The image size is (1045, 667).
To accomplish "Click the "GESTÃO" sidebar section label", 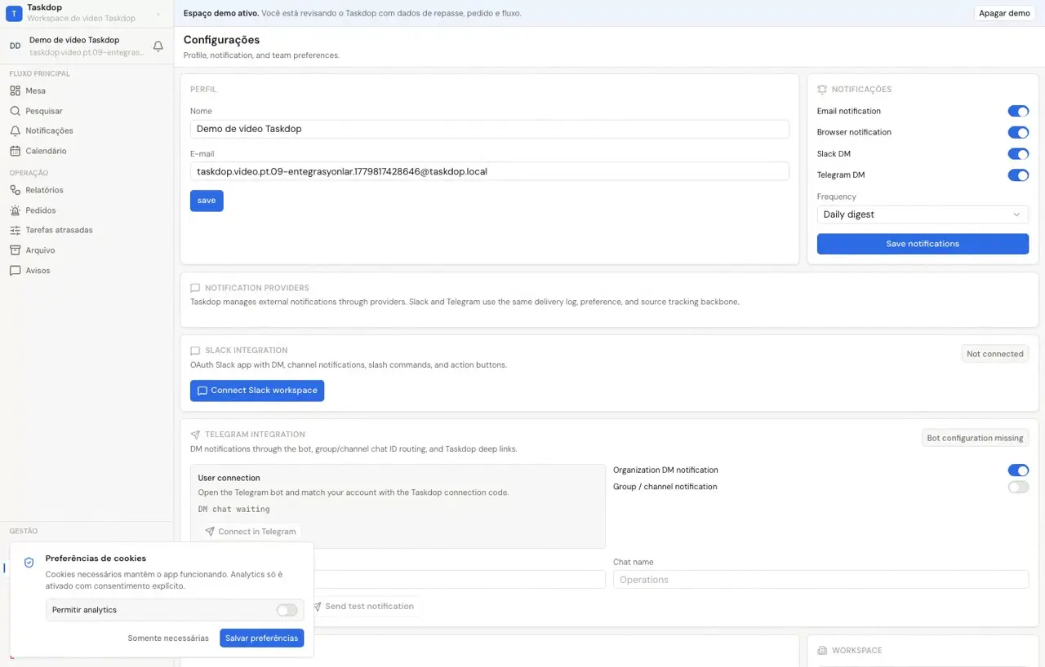I will coord(24,531).
